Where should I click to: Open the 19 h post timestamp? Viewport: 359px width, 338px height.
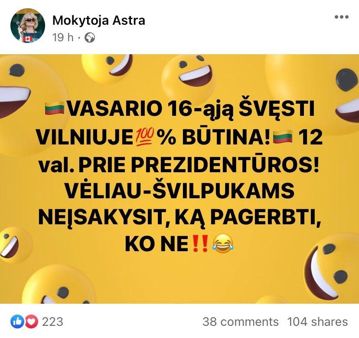pos(63,37)
